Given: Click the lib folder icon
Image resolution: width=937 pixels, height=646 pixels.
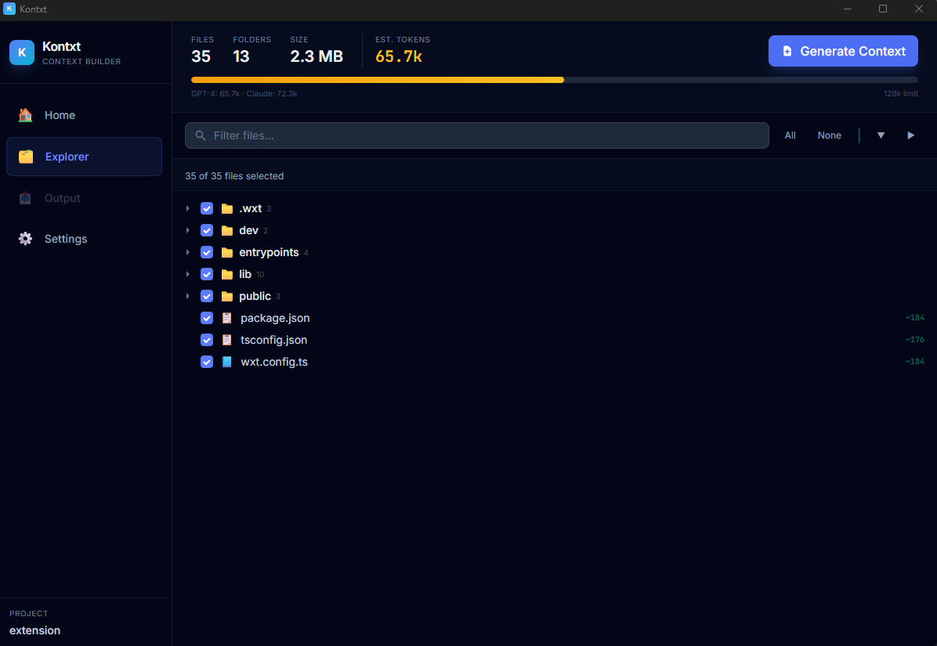Looking at the screenshot, I should click(x=227, y=274).
